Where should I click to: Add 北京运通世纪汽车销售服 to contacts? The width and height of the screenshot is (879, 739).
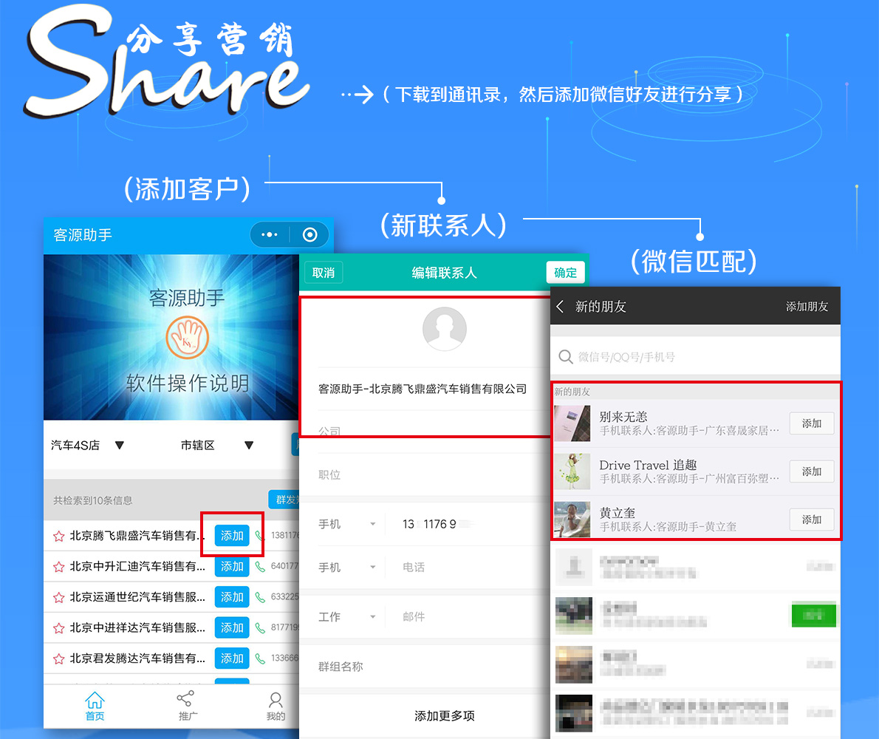tap(232, 597)
